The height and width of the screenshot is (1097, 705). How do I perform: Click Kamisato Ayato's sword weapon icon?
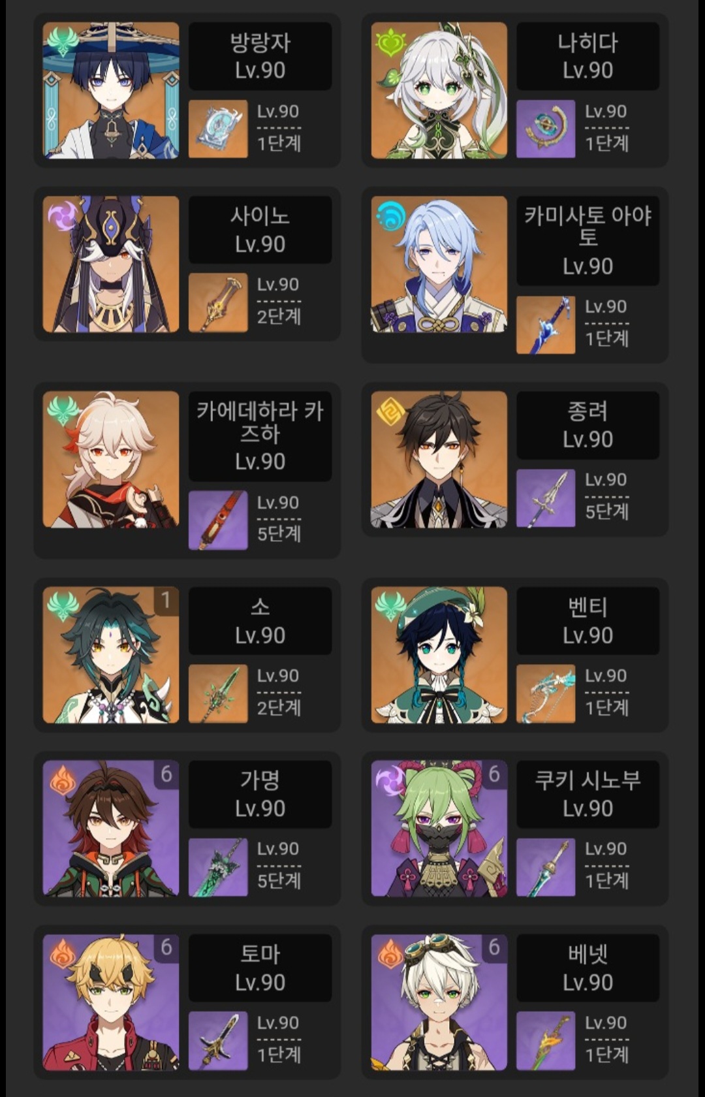coord(546,325)
